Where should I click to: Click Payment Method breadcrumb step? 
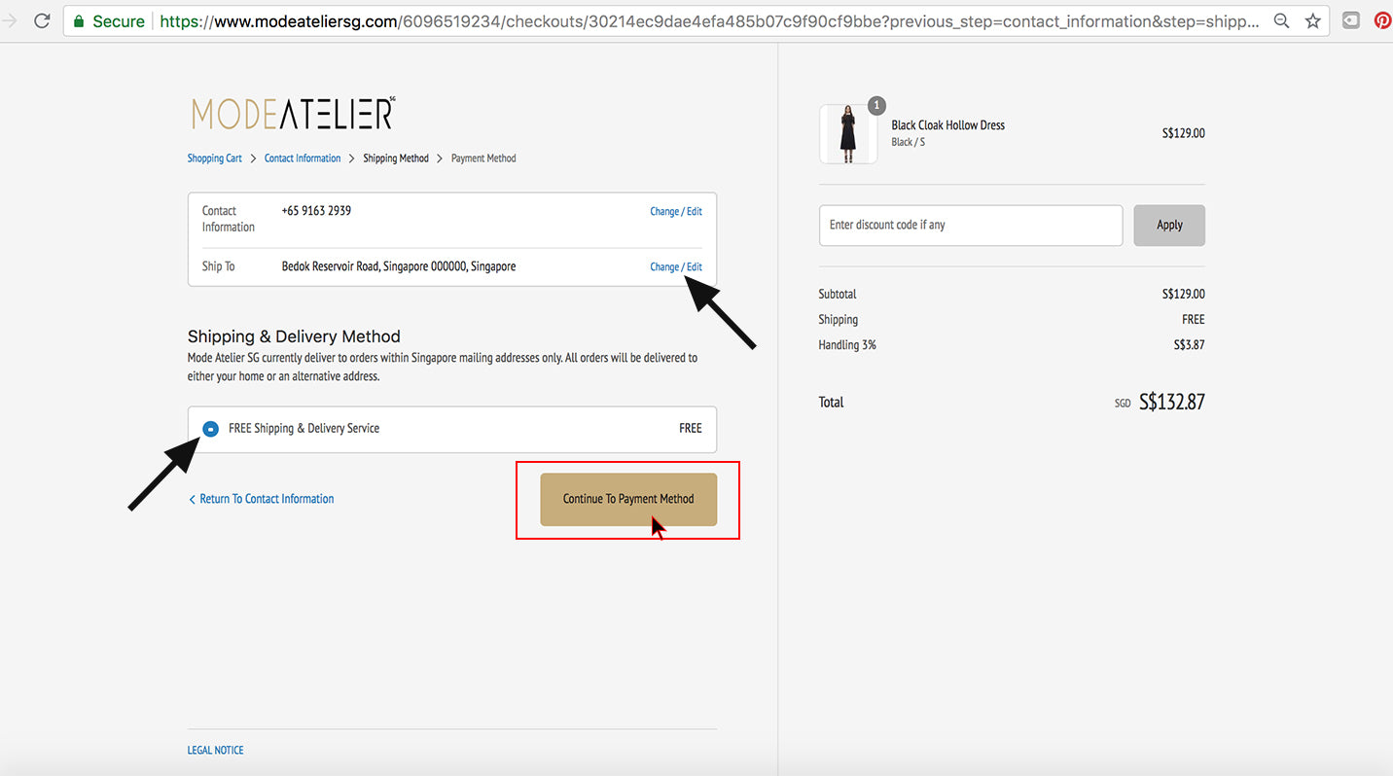coord(483,159)
